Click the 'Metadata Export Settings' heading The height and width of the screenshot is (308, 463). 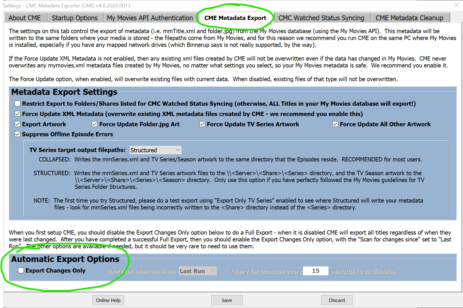tap(64, 92)
